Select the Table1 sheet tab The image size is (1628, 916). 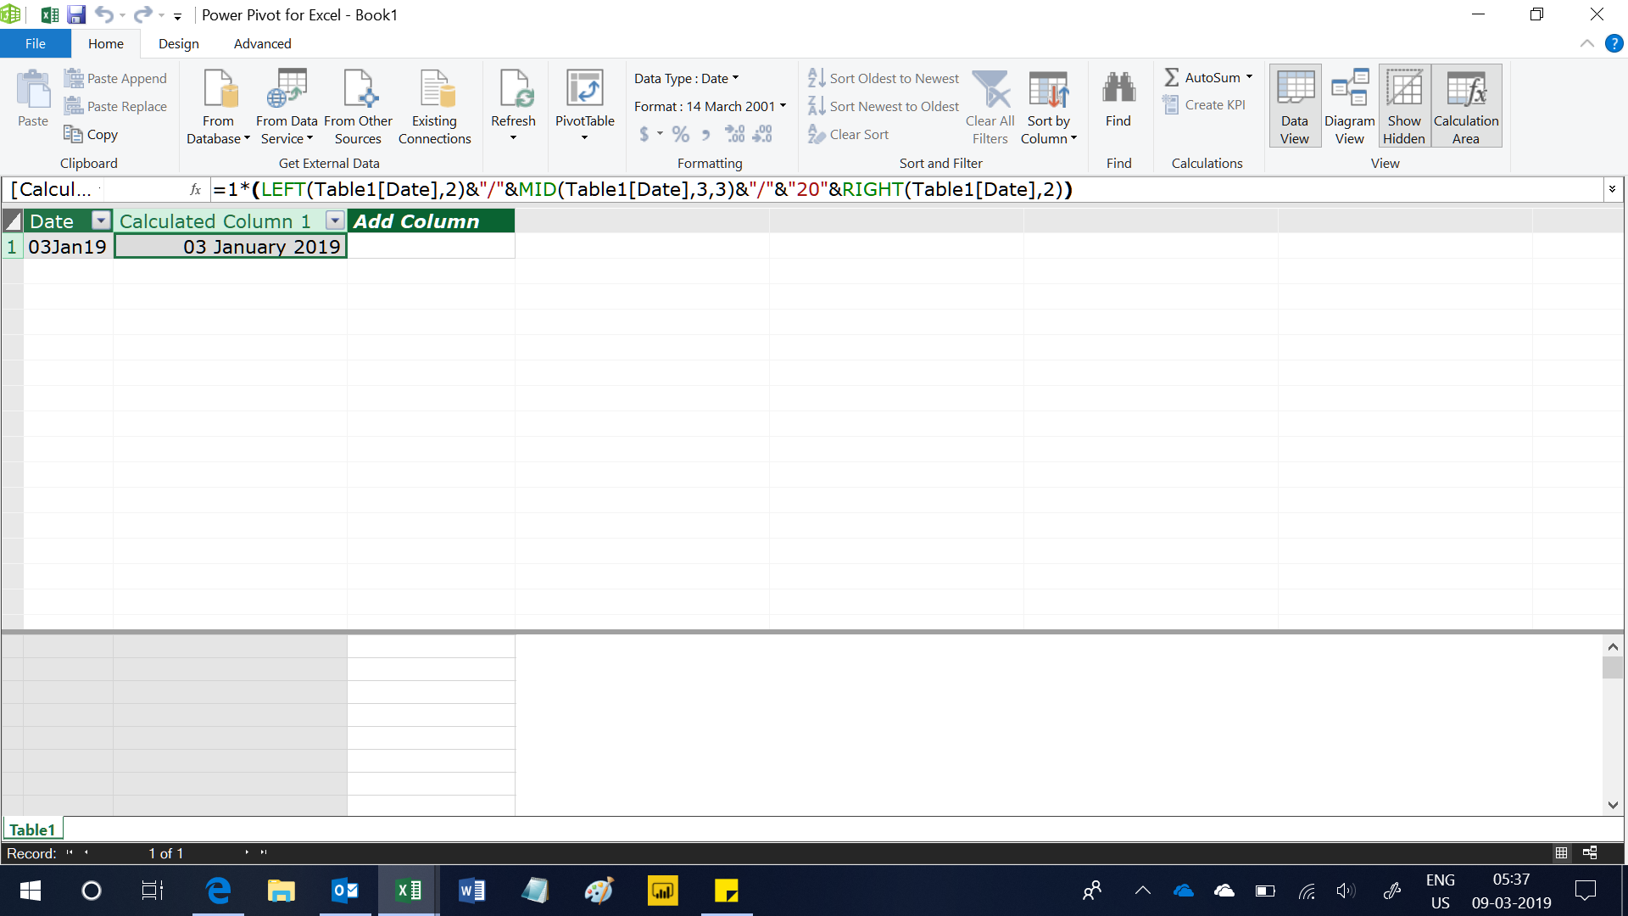coord(32,829)
